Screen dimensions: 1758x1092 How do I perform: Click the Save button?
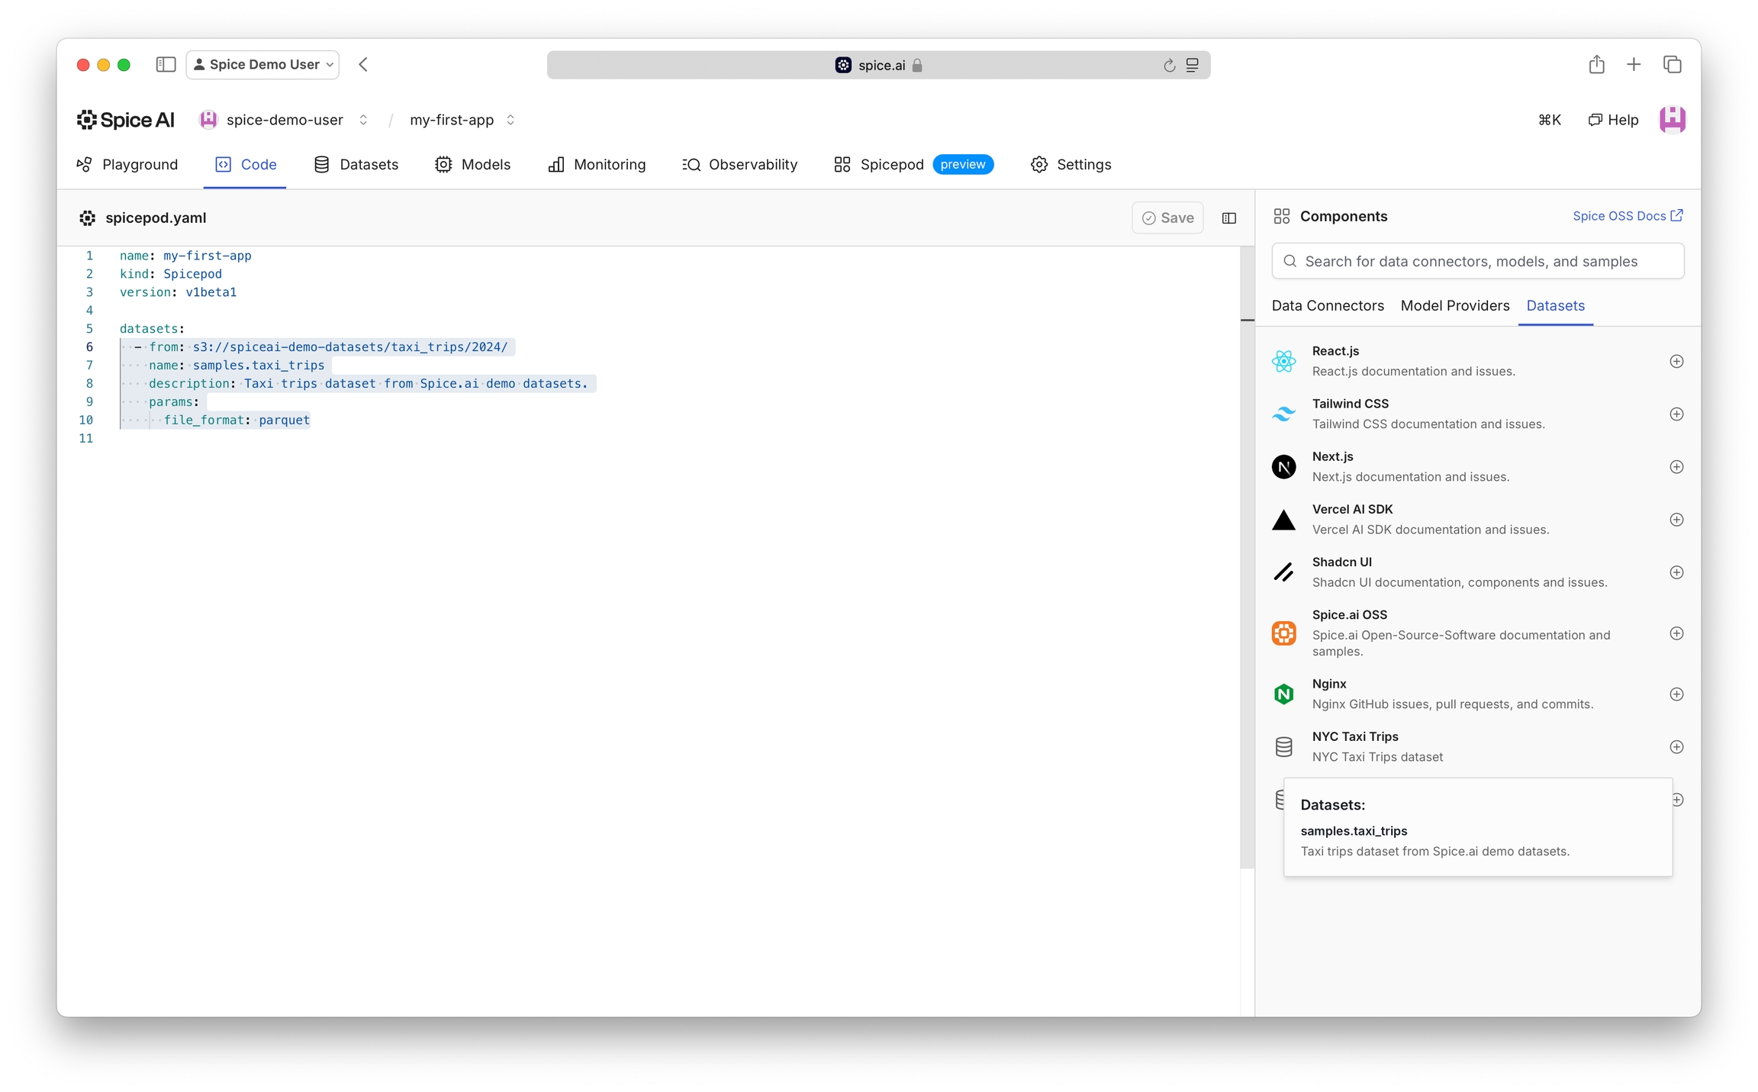[x=1167, y=218]
